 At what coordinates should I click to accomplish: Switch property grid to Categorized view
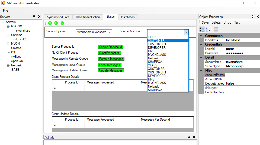(x=202, y=30)
